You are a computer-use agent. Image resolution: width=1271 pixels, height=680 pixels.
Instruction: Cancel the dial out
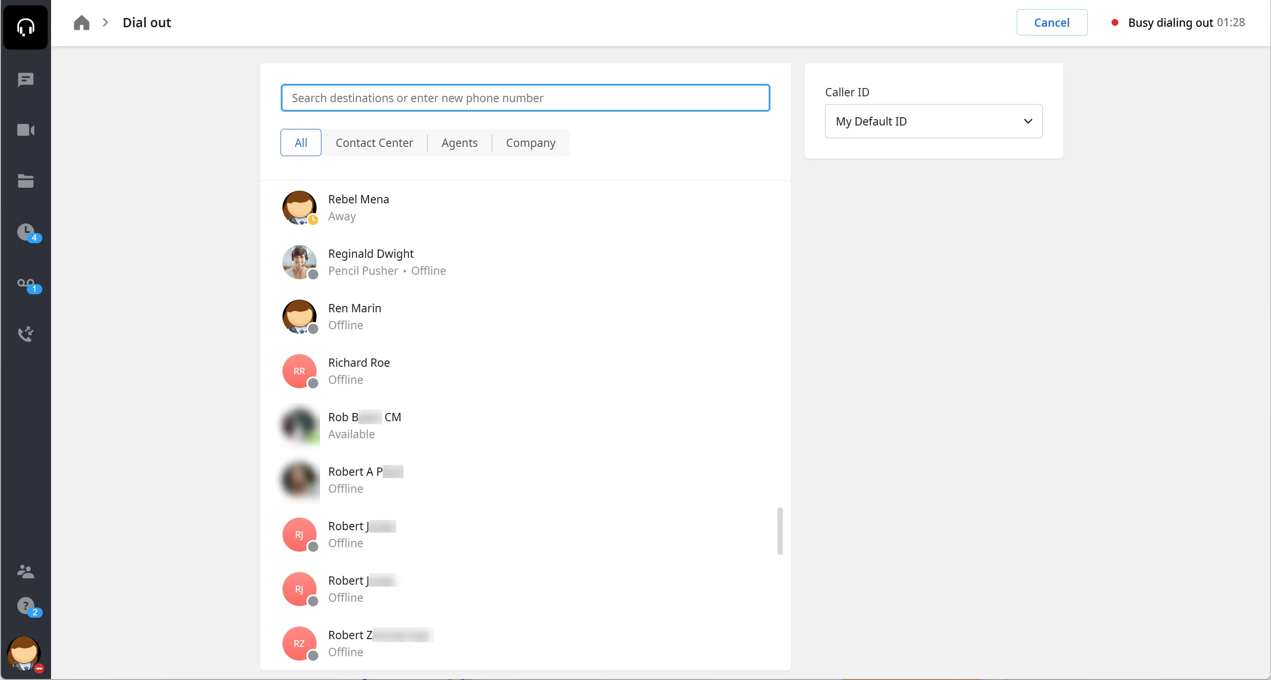point(1051,22)
